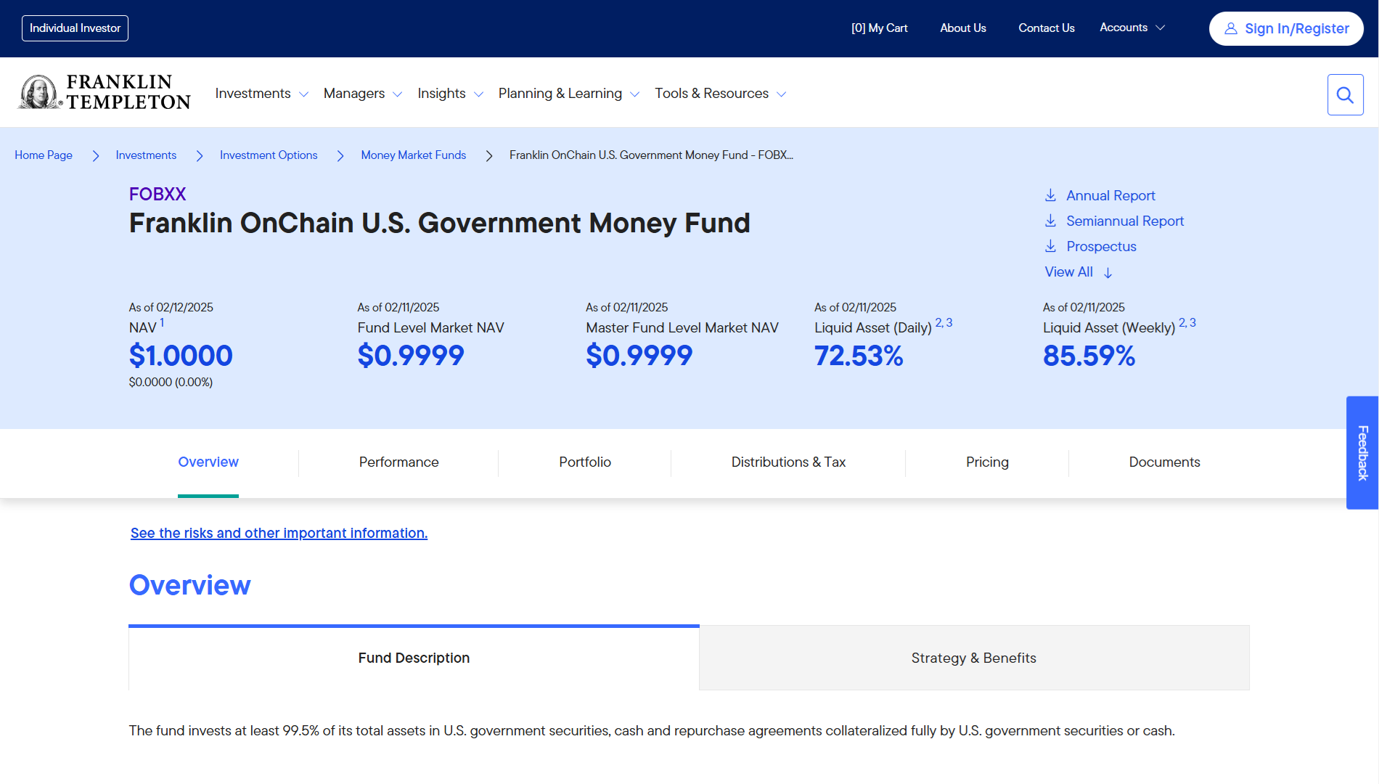Click the Master Fund Level Market NAV label
This screenshot has height=784, width=1379.
point(682,328)
